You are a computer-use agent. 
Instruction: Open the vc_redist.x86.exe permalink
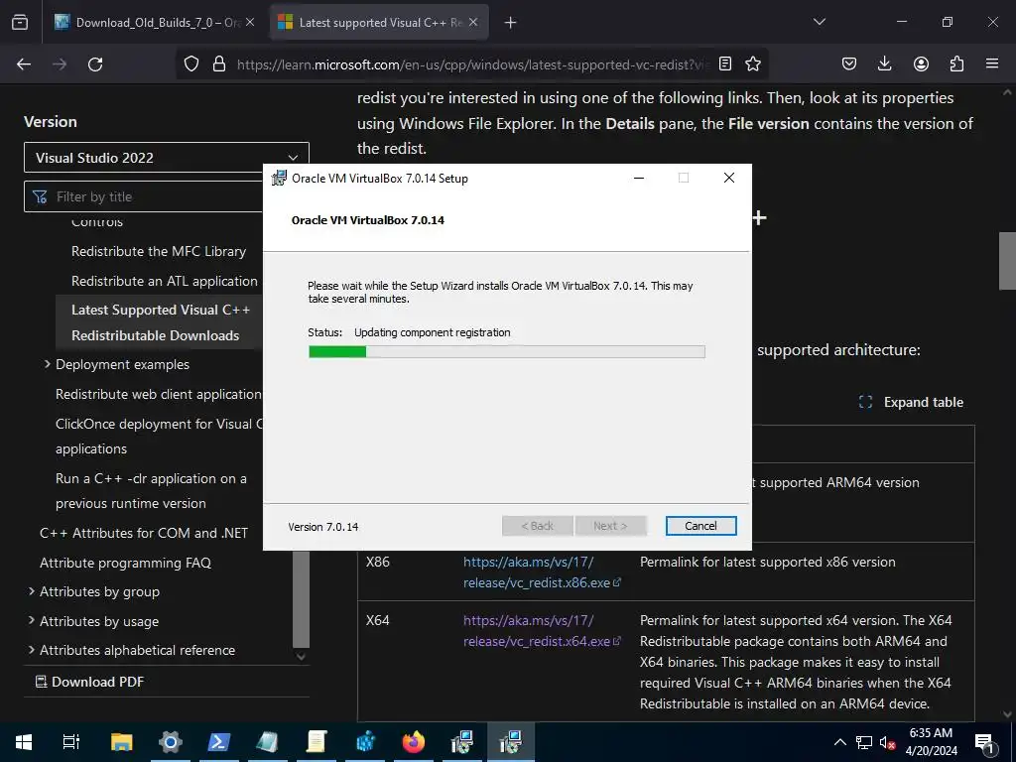click(x=542, y=572)
